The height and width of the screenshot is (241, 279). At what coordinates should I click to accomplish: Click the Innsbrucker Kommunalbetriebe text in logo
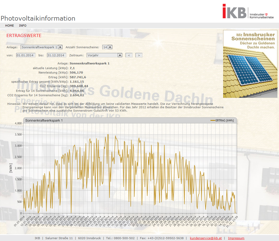tap(262, 16)
